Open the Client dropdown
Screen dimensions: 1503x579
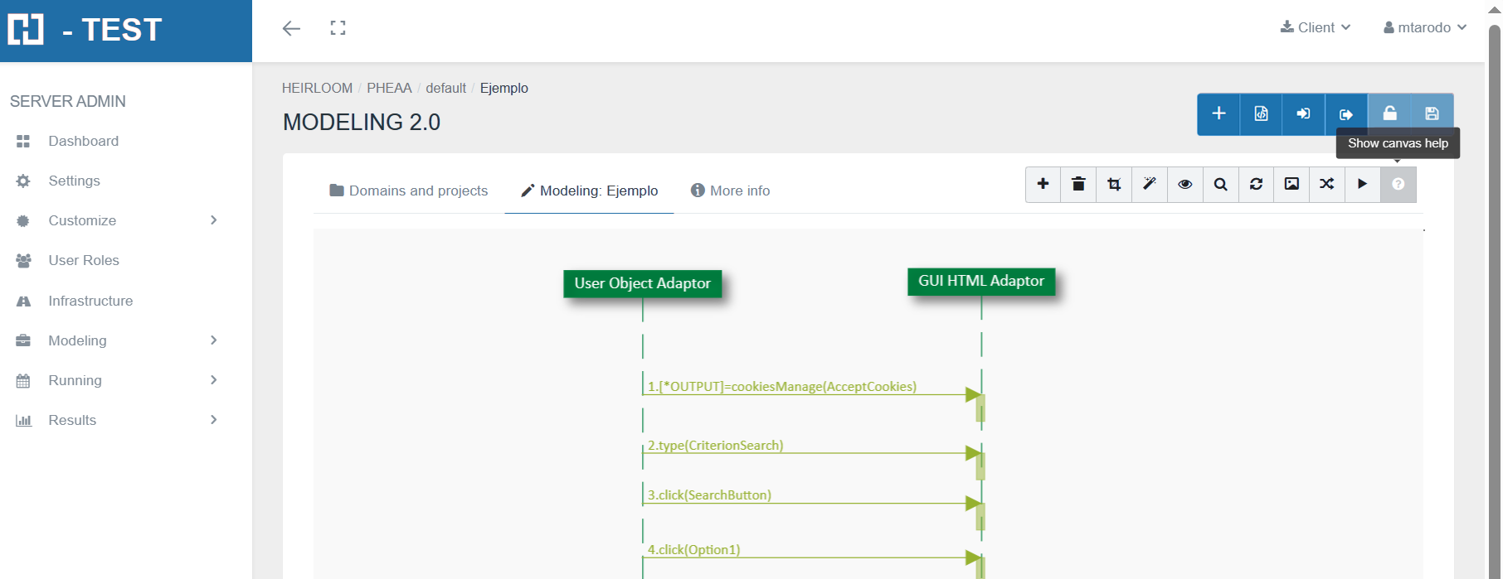(x=1316, y=27)
